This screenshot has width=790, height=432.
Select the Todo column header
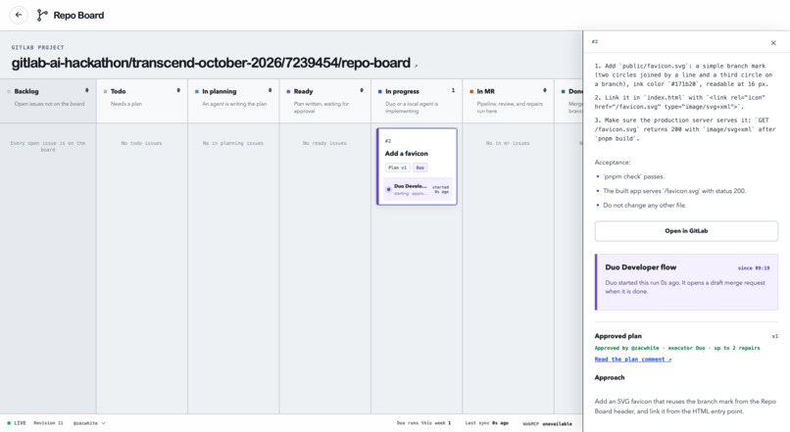click(x=142, y=101)
